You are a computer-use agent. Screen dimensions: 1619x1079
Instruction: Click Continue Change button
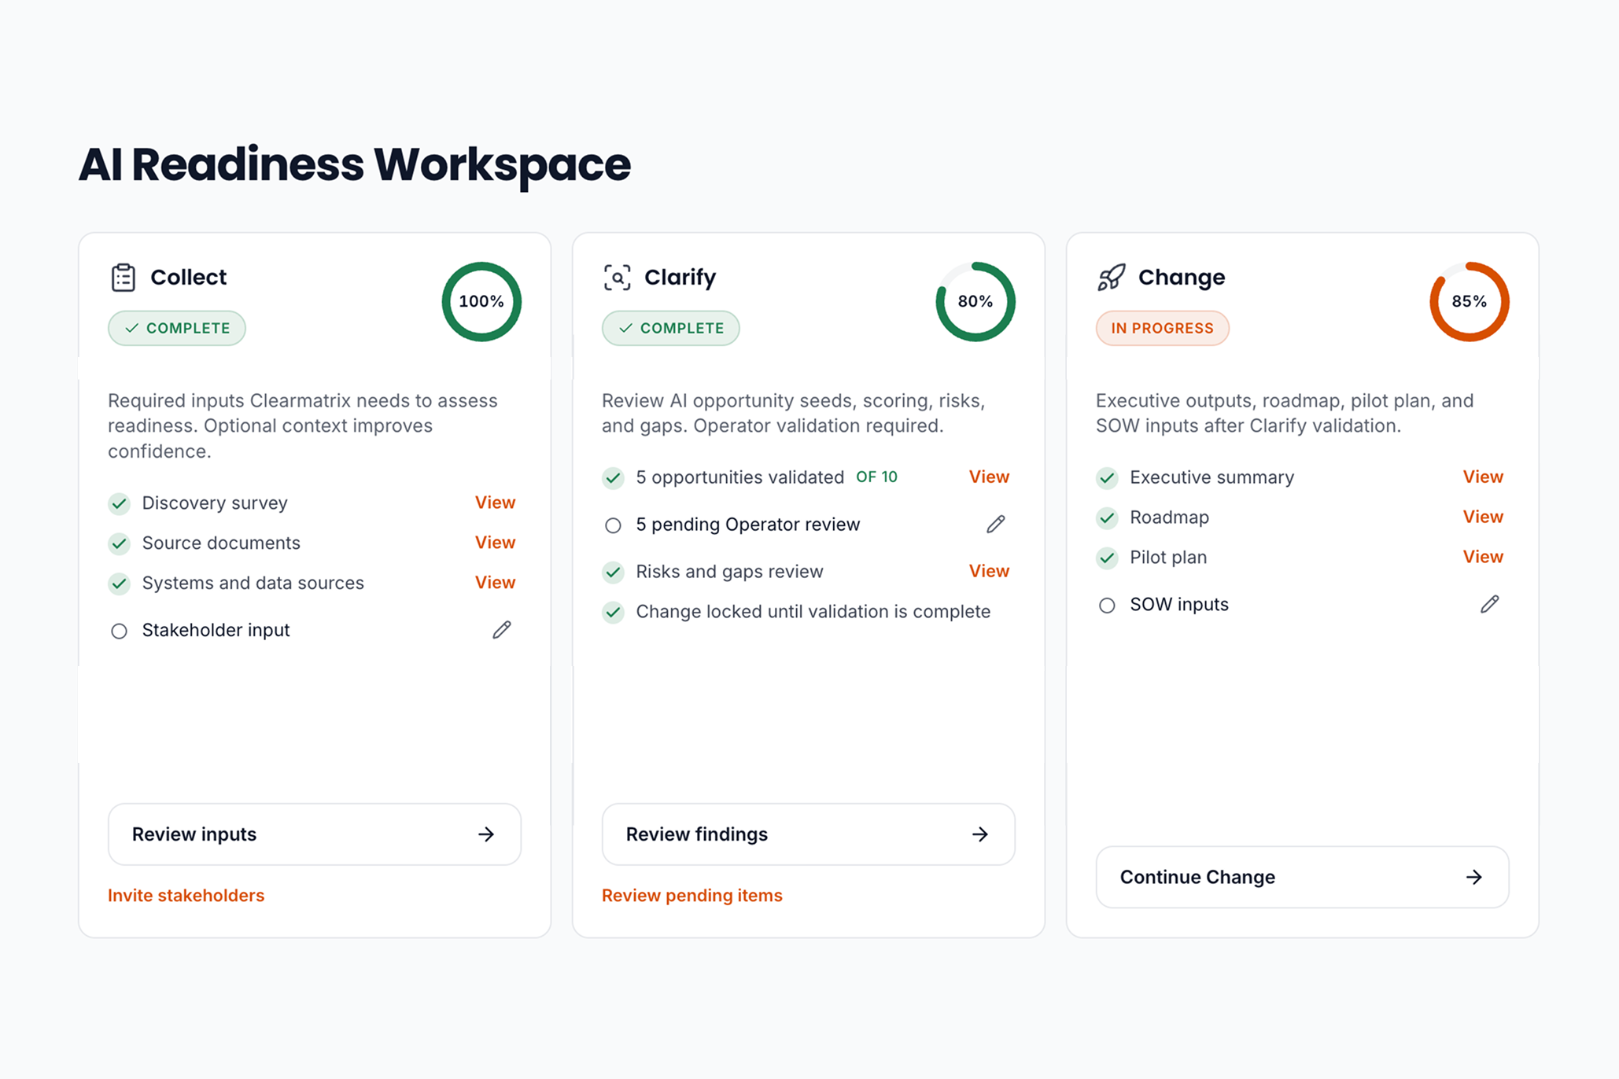point(1303,877)
